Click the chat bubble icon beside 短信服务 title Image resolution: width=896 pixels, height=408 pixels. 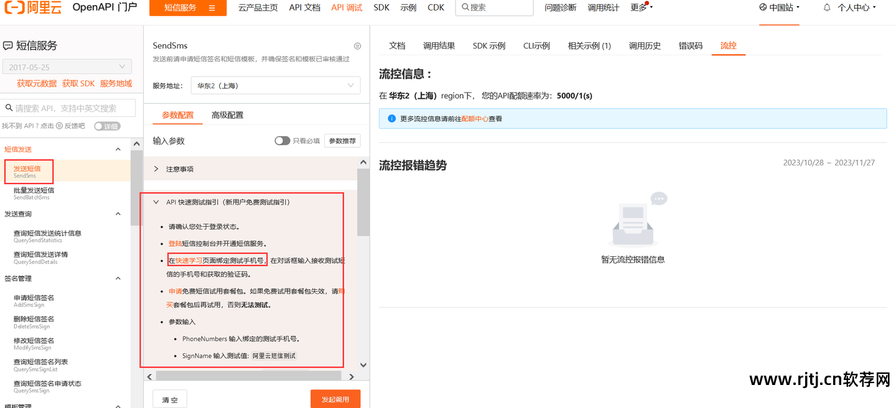pos(8,45)
